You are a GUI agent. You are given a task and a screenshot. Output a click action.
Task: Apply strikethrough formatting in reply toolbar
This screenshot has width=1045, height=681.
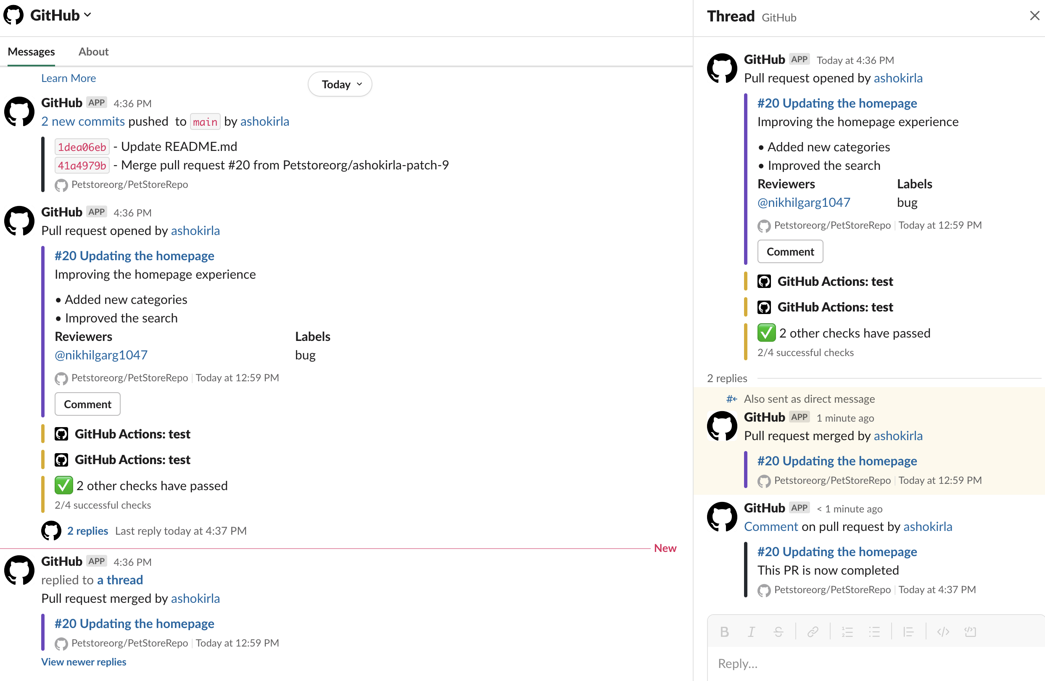click(x=778, y=632)
